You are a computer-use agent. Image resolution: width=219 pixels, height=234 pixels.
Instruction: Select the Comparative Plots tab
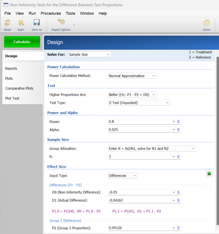[19, 88]
